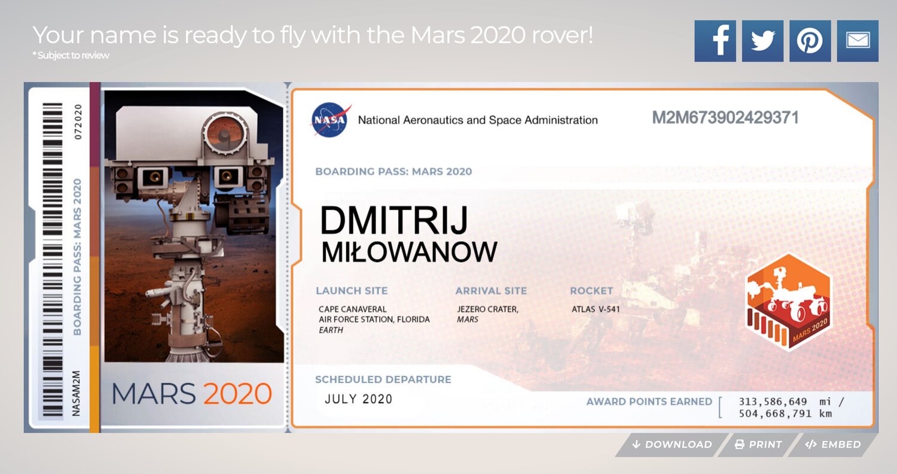Click "National Aeronautics and Space Administration" text
The height and width of the screenshot is (474, 897).
(478, 120)
